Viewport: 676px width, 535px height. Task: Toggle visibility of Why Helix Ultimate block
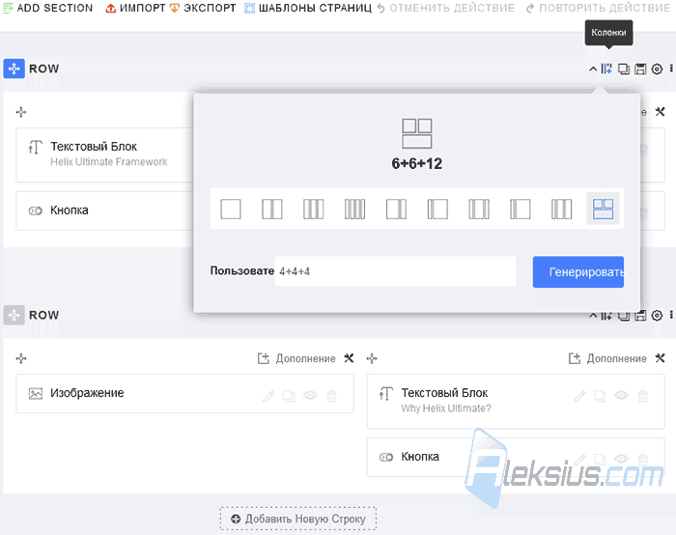point(621,395)
